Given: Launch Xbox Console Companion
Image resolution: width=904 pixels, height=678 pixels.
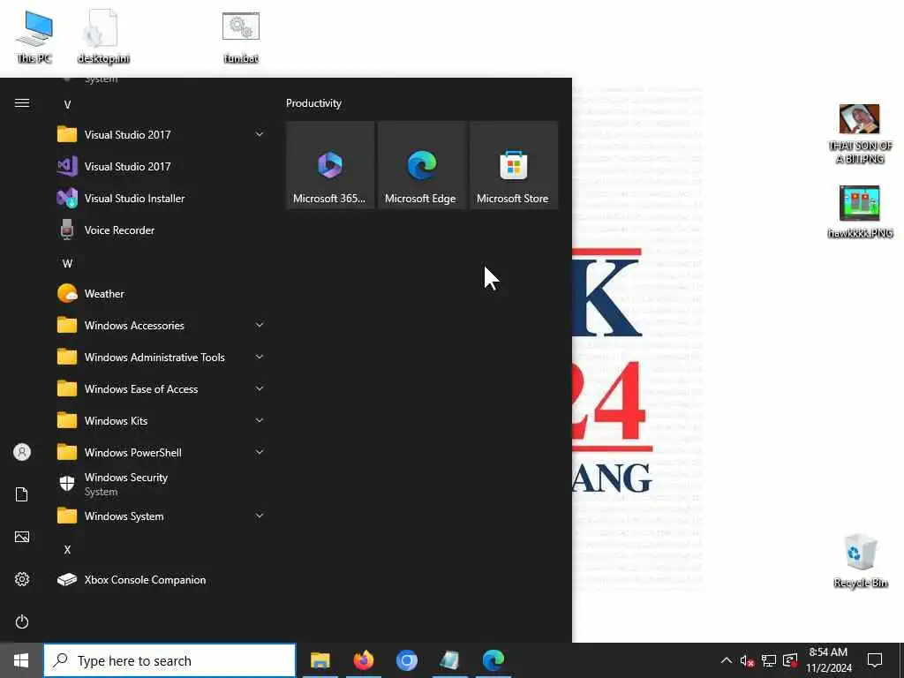Looking at the screenshot, I should click(x=161, y=580).
